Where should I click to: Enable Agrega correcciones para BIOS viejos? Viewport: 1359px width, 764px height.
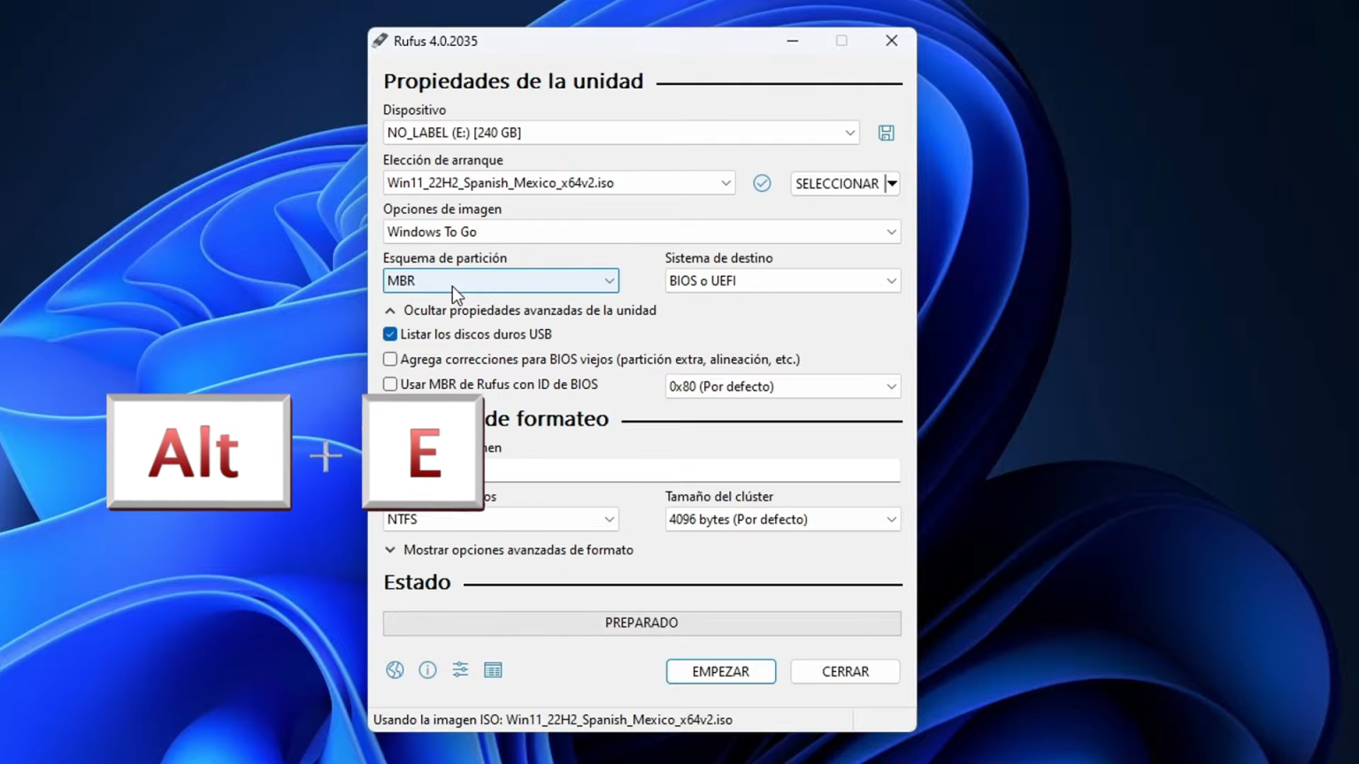click(390, 359)
